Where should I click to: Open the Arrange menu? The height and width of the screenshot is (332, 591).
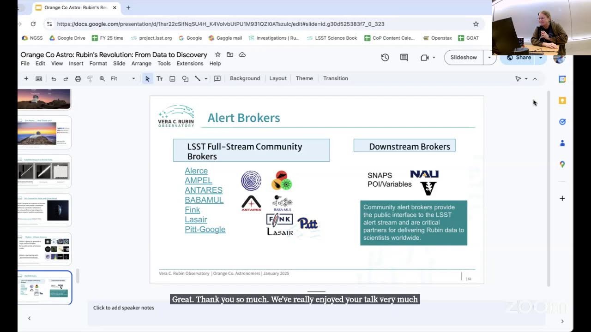point(141,64)
